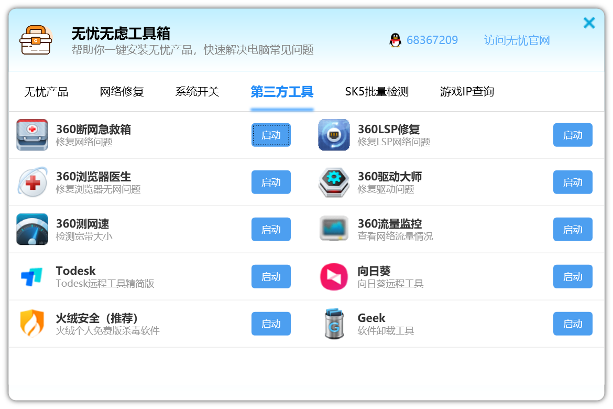Click the 360测网速 speedometer icon
Screen dimensions: 613x409
[x=32, y=229]
